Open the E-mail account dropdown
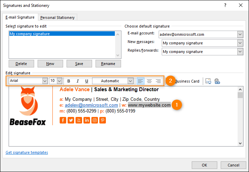249x172 pixels. click(240, 34)
